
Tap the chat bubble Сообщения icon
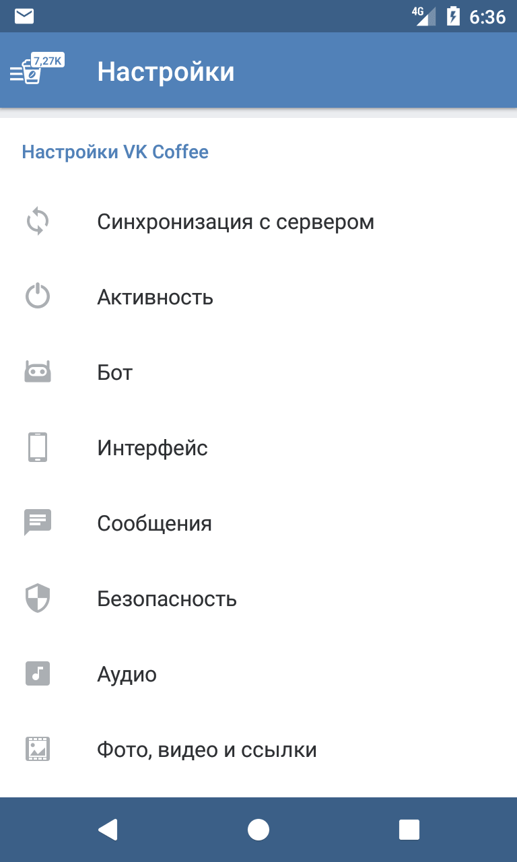[38, 523]
